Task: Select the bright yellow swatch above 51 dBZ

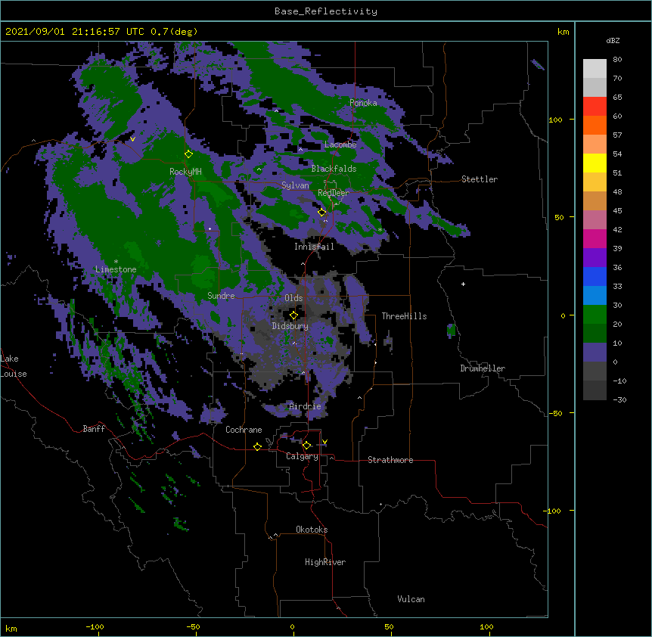Action: [595, 163]
